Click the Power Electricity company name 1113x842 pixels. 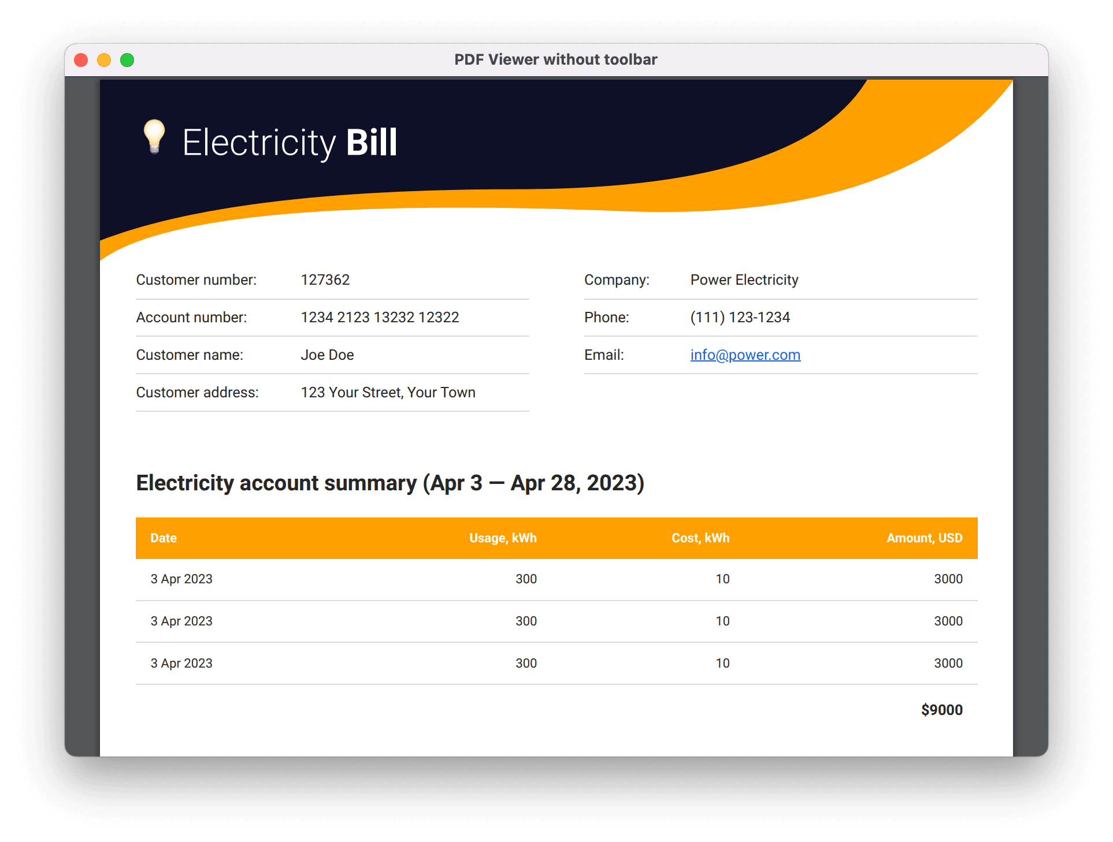pyautogui.click(x=744, y=280)
